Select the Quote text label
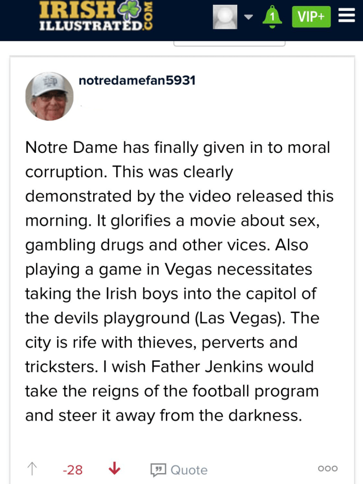This screenshot has height=484, width=363. pyautogui.click(x=189, y=470)
